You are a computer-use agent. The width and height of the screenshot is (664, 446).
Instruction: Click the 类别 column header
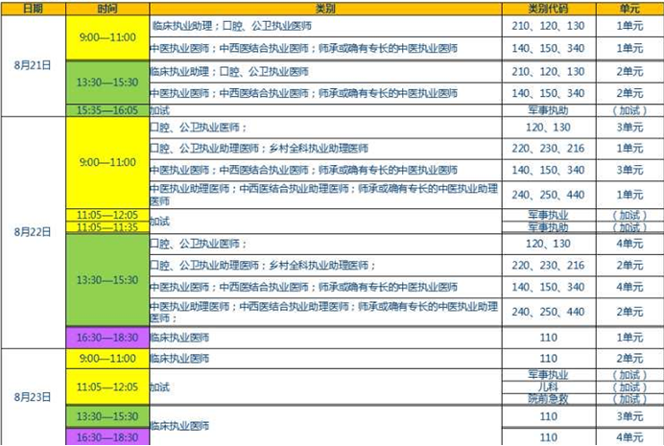[325, 7]
